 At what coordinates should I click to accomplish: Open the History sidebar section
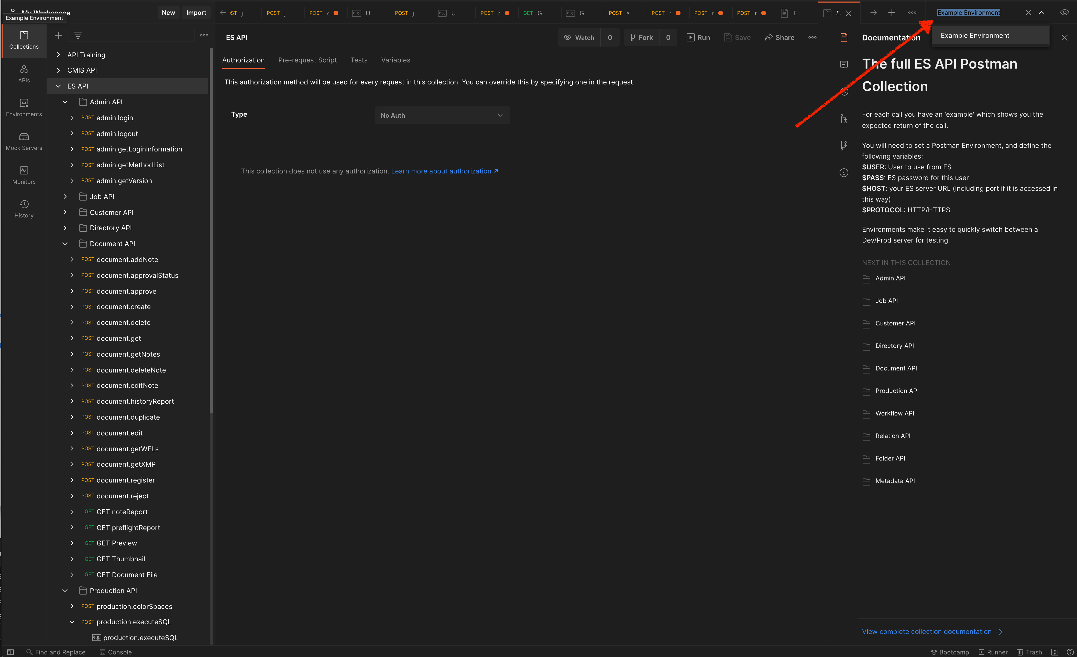(x=24, y=209)
